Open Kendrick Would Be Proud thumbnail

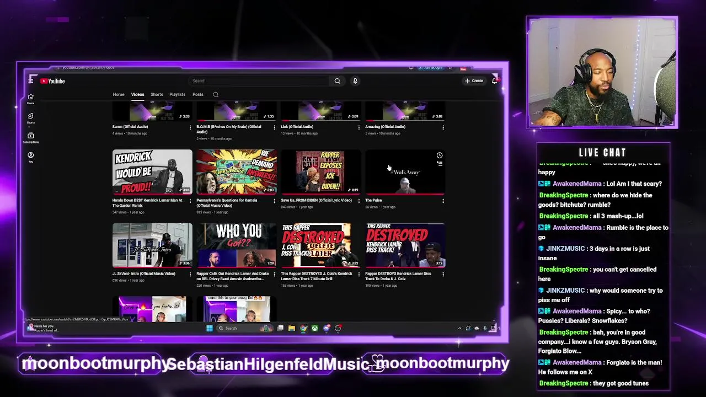click(152, 172)
